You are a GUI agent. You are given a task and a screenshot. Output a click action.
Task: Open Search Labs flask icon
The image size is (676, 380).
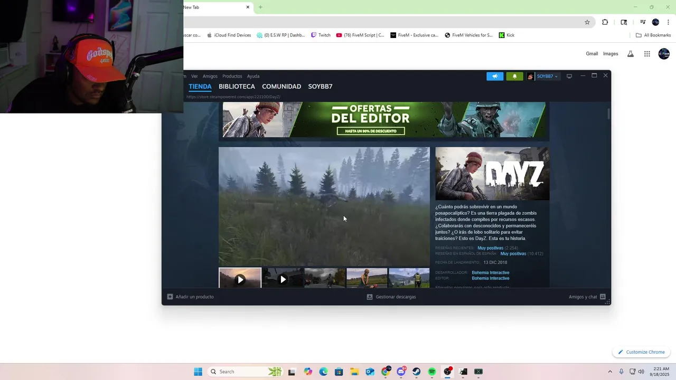click(x=630, y=54)
